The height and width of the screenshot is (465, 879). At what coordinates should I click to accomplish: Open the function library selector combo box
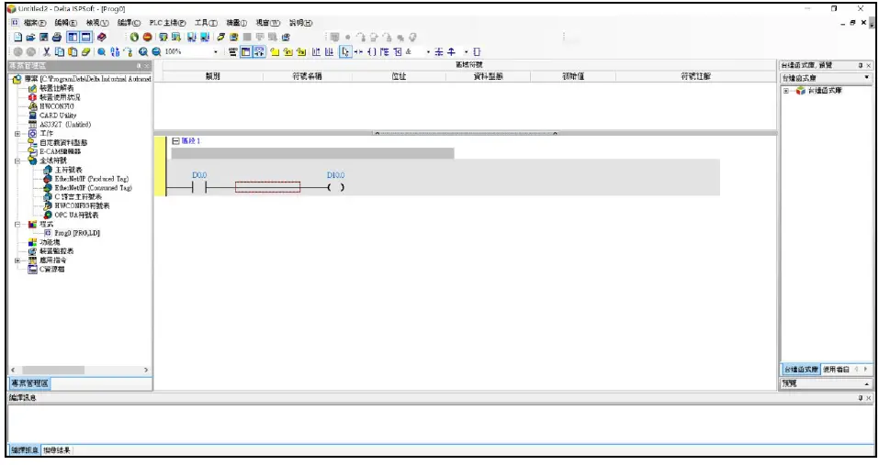827,78
